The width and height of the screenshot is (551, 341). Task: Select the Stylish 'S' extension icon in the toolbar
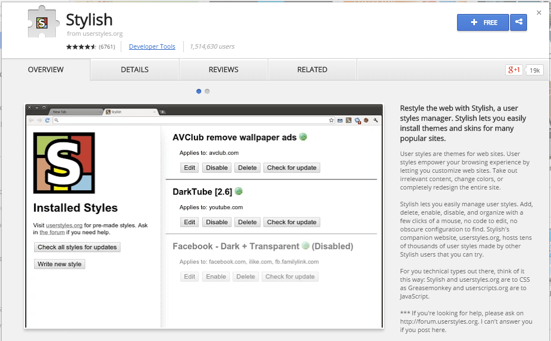pos(349,120)
